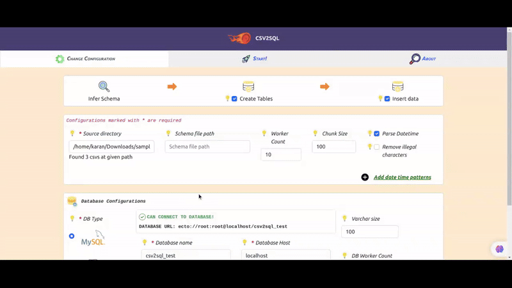Open Add date time patterns link
This screenshot has width=512, height=288.
click(403, 177)
